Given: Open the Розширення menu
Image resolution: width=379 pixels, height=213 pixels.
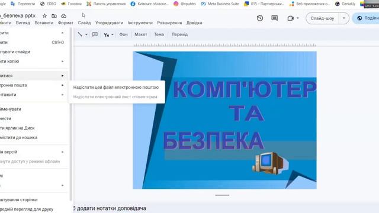Looking at the screenshot, I should [x=169, y=22].
